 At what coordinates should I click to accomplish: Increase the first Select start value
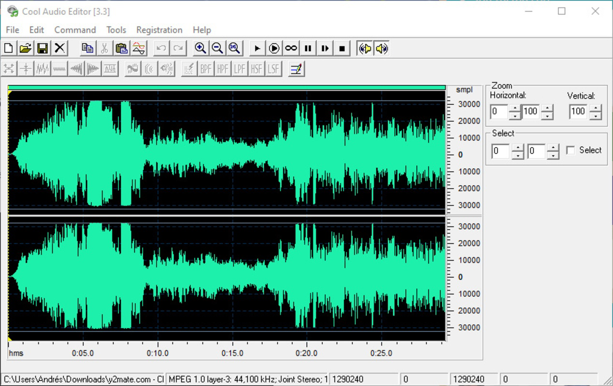pos(518,148)
